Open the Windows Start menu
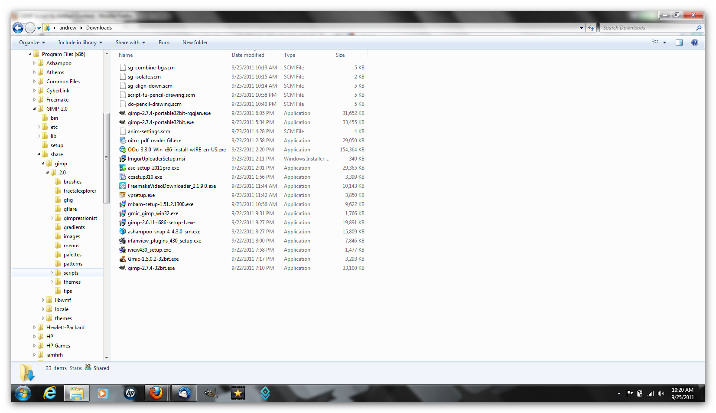 23,393
